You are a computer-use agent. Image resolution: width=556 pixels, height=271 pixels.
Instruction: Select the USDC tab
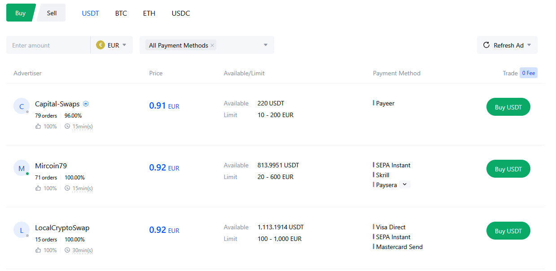coord(181,13)
